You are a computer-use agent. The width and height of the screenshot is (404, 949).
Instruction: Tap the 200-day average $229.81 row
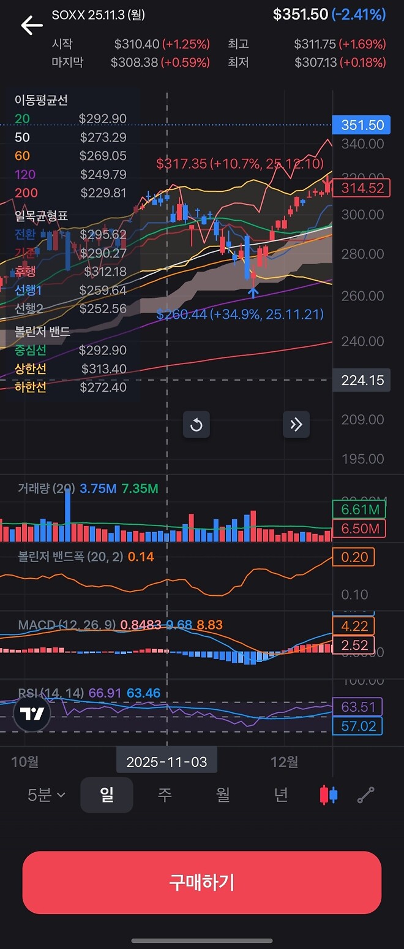70,192
